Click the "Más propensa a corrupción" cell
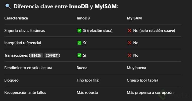Viewport: 192px width, 101px height. coord(150,93)
